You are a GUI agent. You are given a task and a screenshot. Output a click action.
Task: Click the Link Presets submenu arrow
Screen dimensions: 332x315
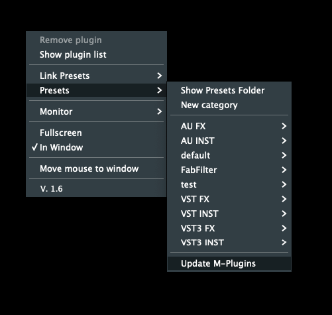pyautogui.click(x=160, y=76)
